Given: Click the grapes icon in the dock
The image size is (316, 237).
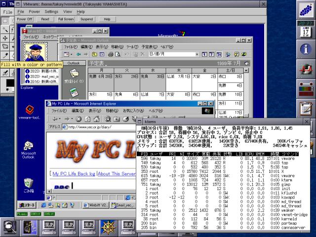Looking at the screenshot, I should (306, 10).
